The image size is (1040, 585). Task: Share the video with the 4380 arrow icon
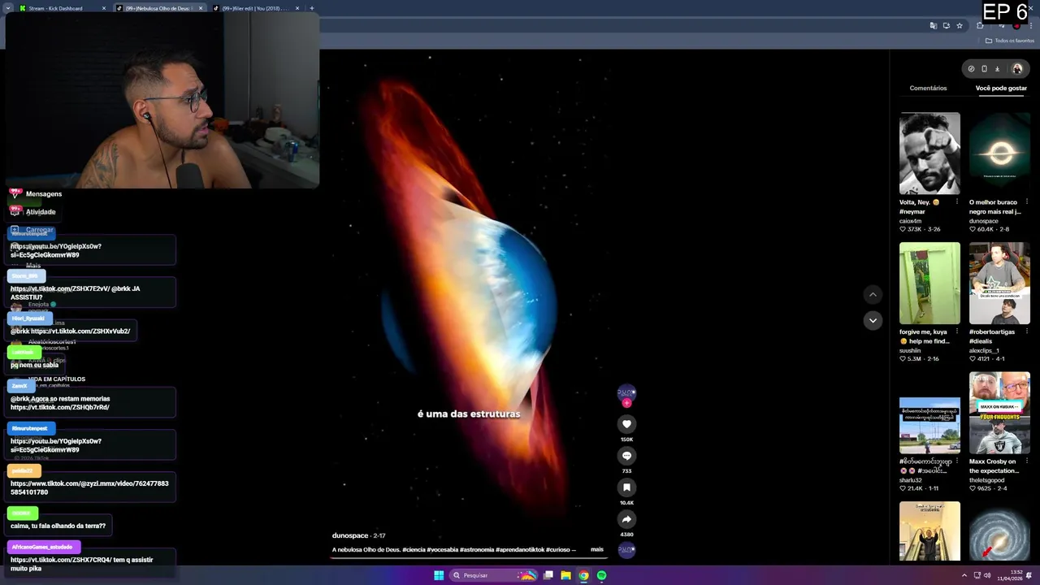click(x=626, y=519)
